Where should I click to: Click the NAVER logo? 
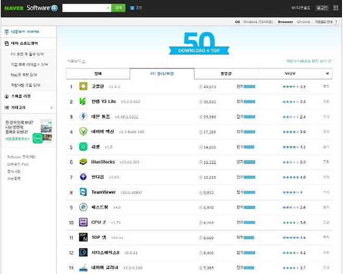click(14, 8)
